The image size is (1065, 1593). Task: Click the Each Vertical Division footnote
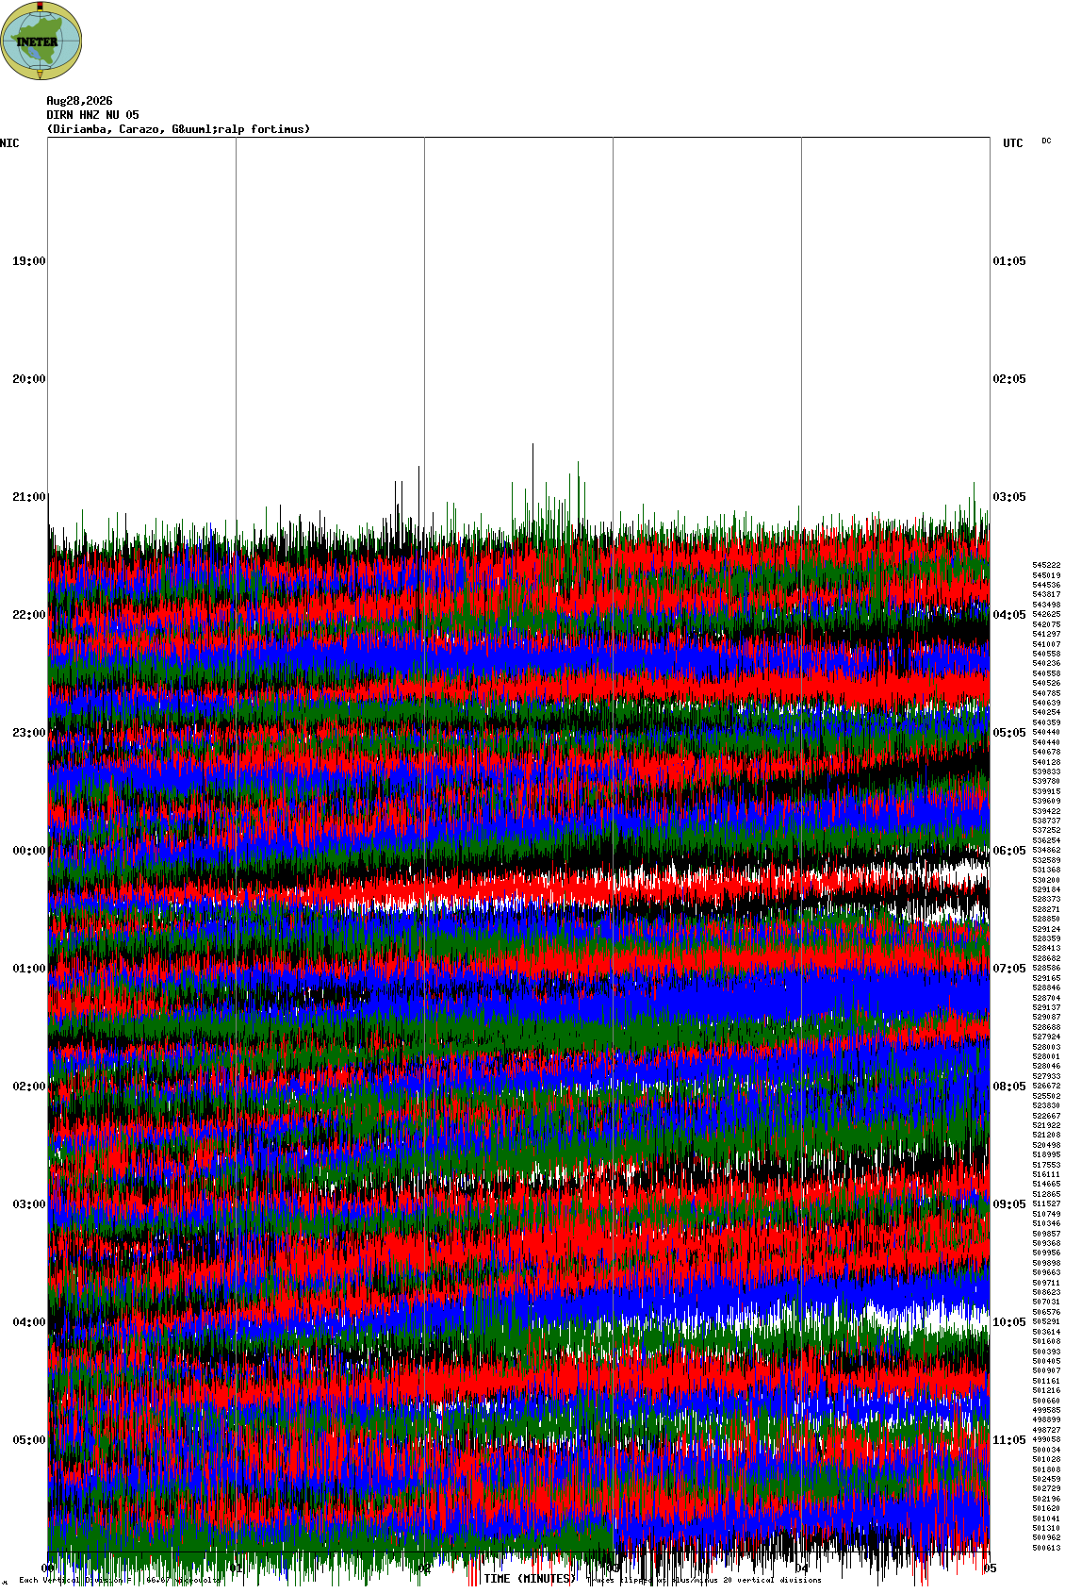point(120,1580)
